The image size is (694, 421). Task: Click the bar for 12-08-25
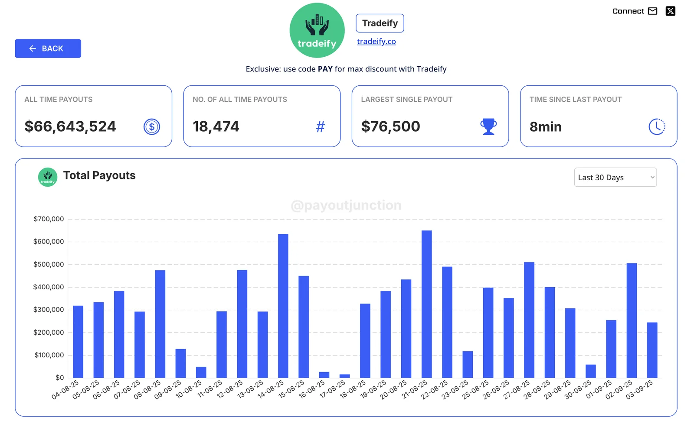click(242, 324)
